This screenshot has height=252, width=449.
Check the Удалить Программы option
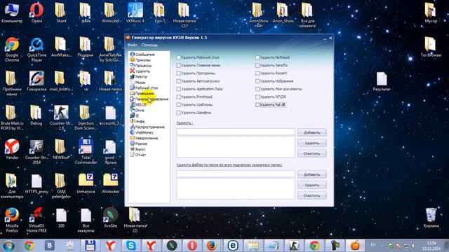pos(178,73)
